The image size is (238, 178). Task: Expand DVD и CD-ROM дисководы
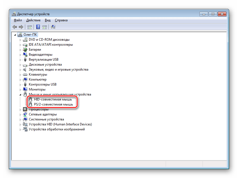click(x=20, y=40)
